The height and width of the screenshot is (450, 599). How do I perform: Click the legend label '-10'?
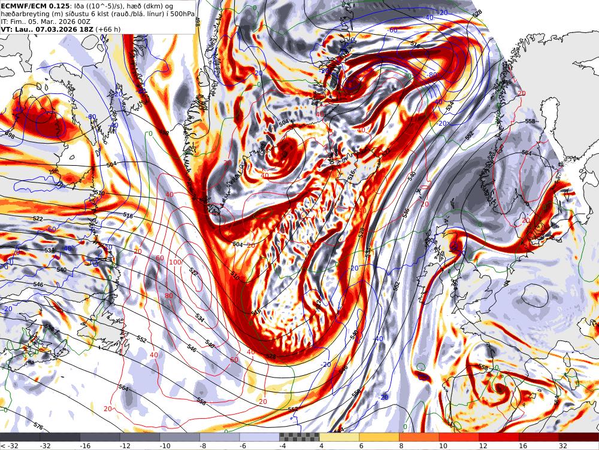point(166,446)
